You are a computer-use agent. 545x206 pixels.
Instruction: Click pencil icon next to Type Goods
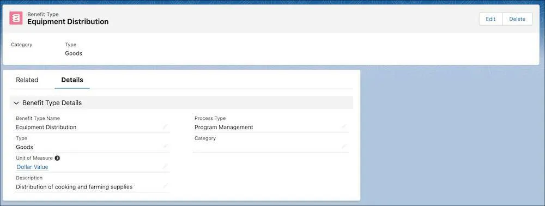pyautogui.click(x=165, y=147)
